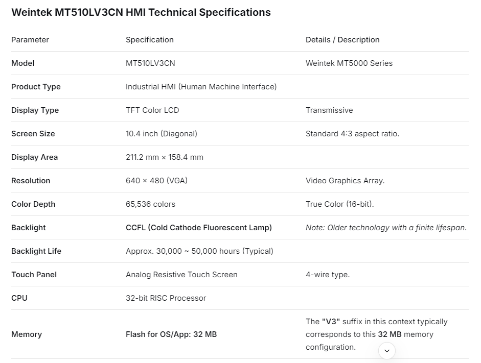Select the Screen Size row label
481x363 pixels.
click(x=33, y=134)
